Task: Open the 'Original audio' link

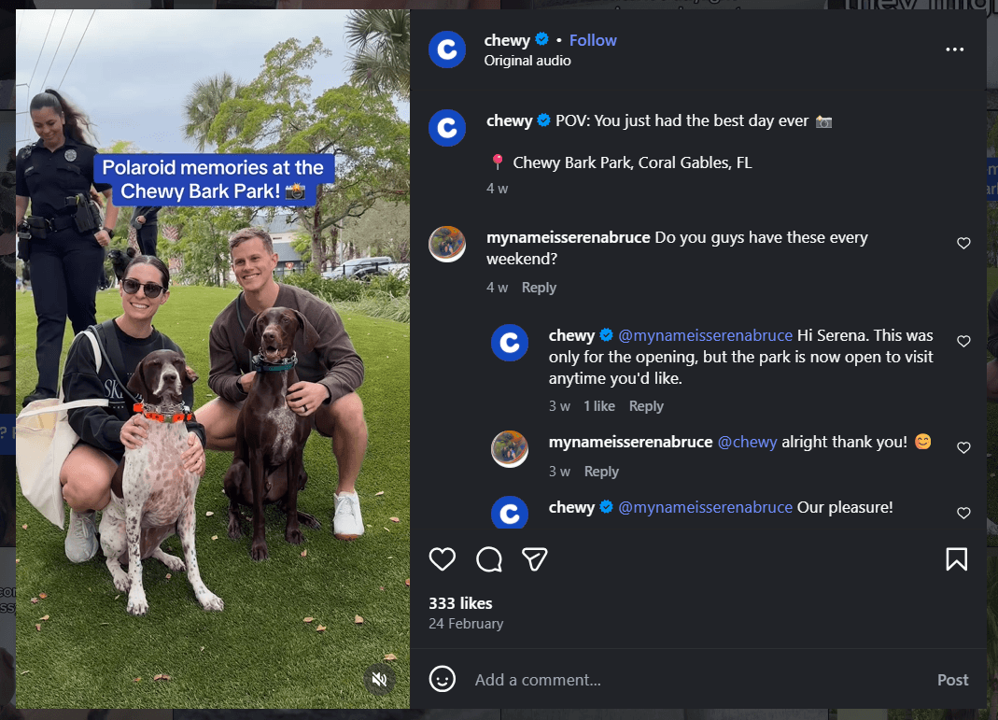Action: [x=527, y=61]
